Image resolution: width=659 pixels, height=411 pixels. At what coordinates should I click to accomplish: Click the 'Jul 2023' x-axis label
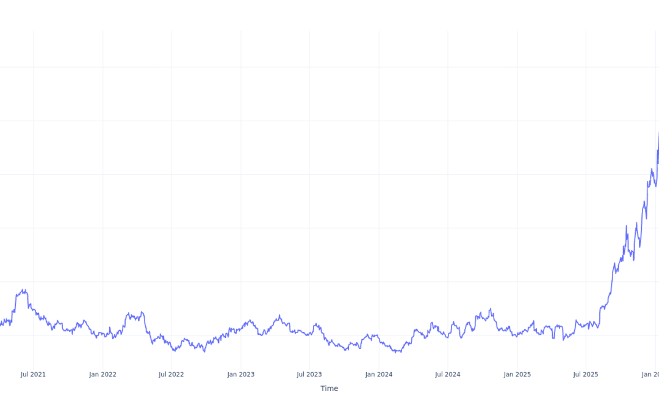click(309, 374)
